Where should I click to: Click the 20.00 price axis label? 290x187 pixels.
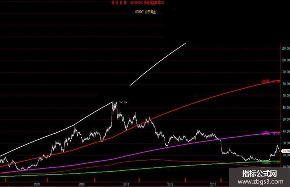coord(286,155)
